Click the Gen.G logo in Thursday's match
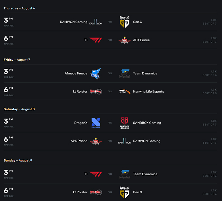 [125, 22]
